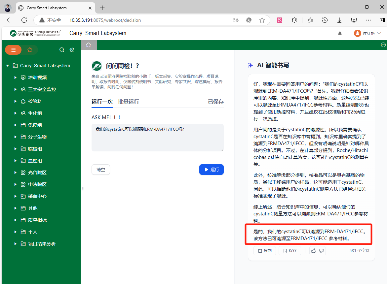Expand the 侯红艳 account dropdown arrow
This screenshot has height=284, width=387.
pyautogui.click(x=379, y=33)
